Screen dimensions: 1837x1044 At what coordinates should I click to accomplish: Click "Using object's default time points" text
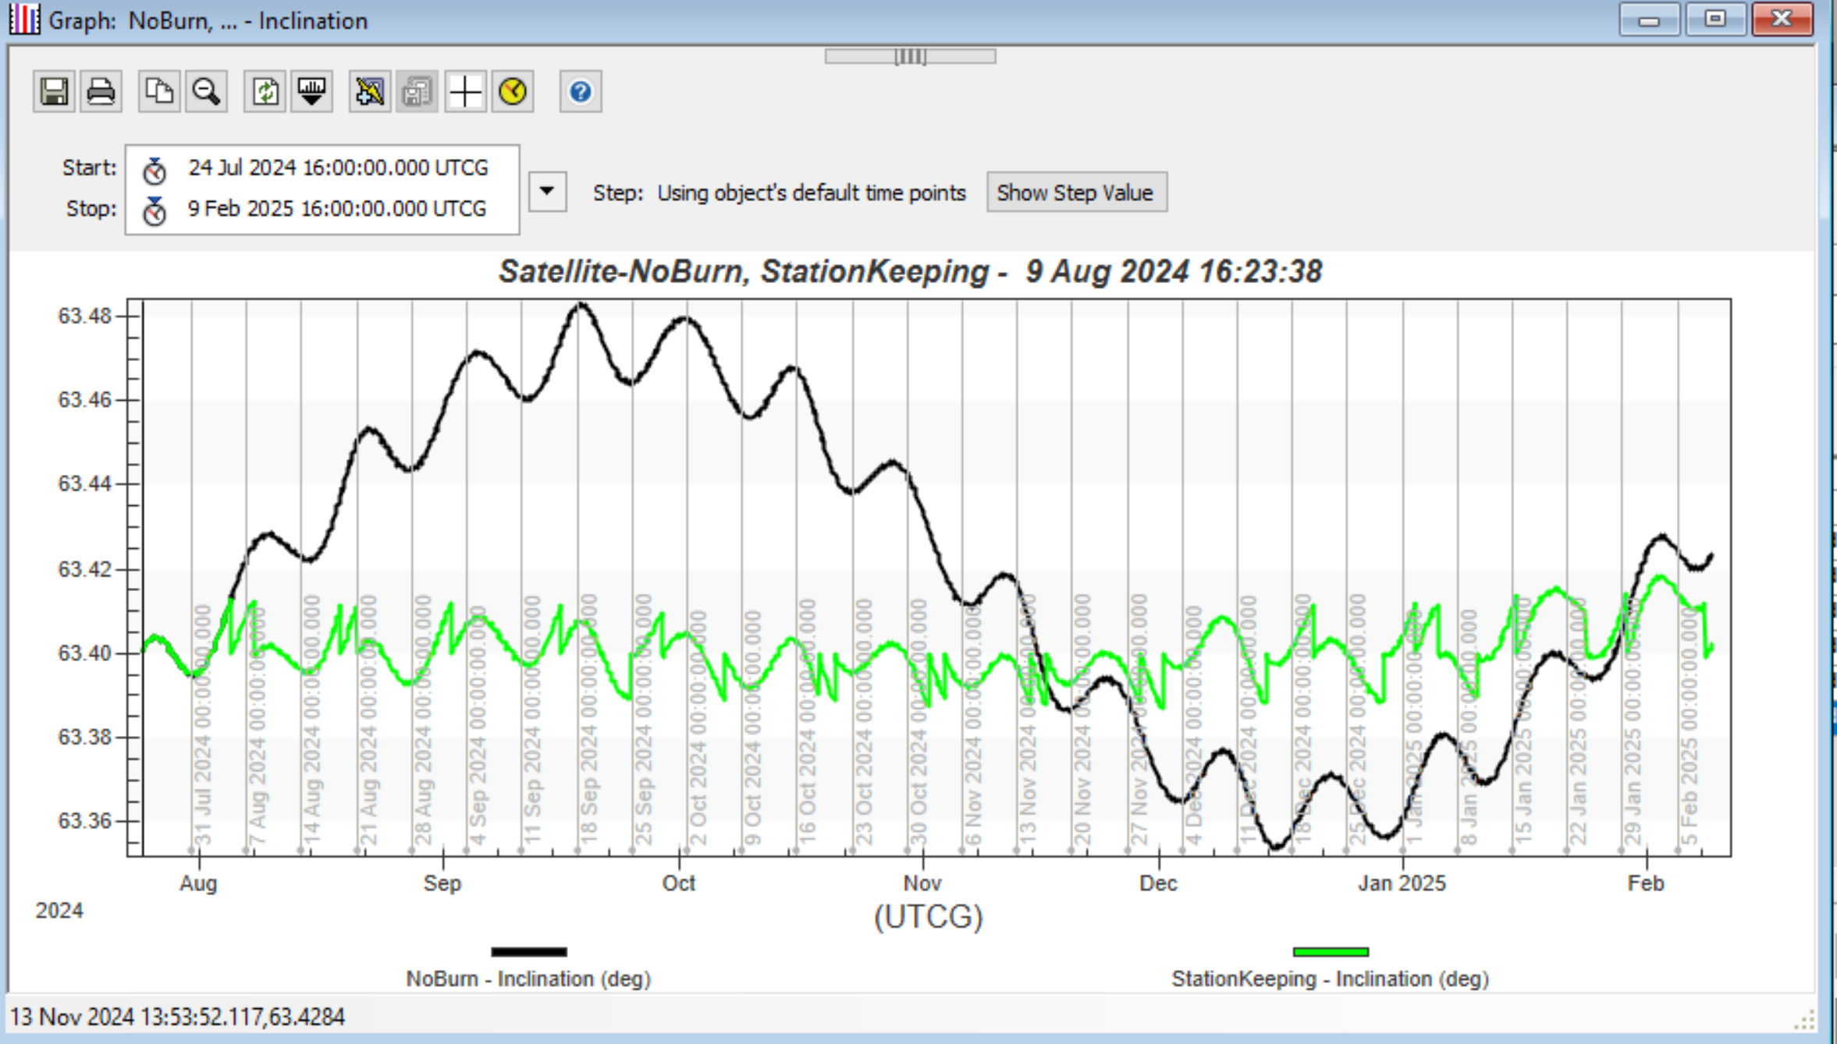point(812,193)
